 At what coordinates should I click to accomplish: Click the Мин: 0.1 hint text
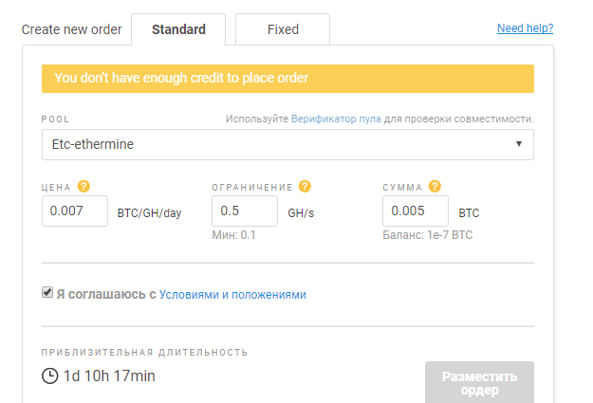click(x=233, y=235)
